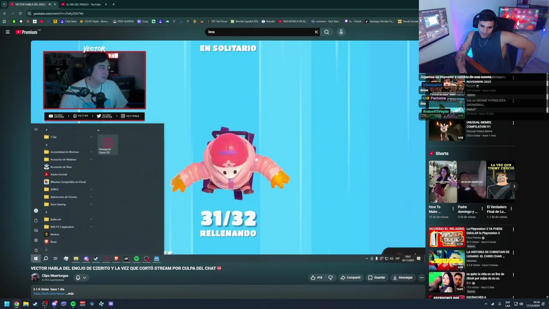Click the video title VECTOR HABLA DEL ENOJO
The width and height of the screenshot is (549, 309).
(126, 268)
